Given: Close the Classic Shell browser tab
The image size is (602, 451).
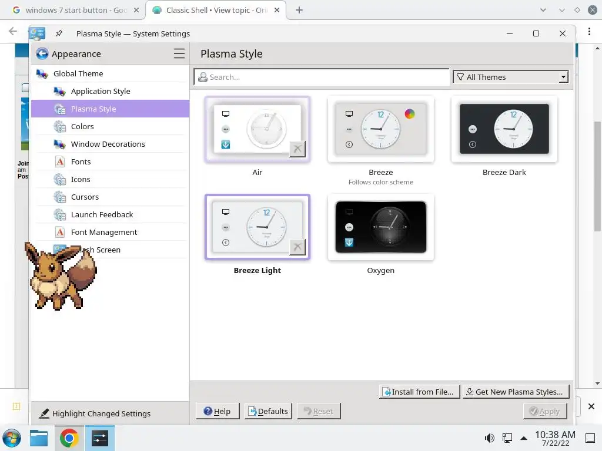Looking at the screenshot, I should (277, 11).
